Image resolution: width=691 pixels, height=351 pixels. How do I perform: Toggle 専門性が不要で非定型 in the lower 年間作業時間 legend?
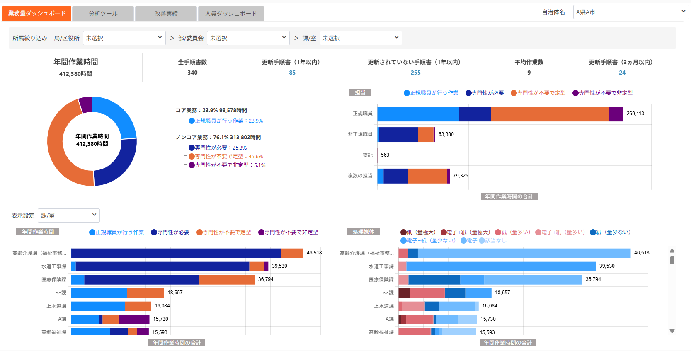click(288, 232)
